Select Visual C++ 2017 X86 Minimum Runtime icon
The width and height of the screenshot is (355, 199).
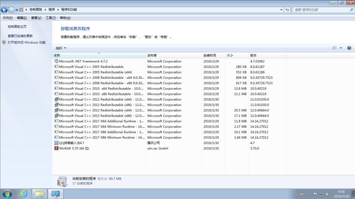[x=56, y=137]
